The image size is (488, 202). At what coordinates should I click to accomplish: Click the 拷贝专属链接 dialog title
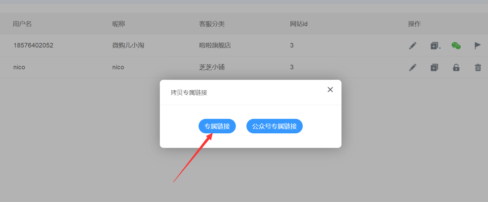(189, 93)
